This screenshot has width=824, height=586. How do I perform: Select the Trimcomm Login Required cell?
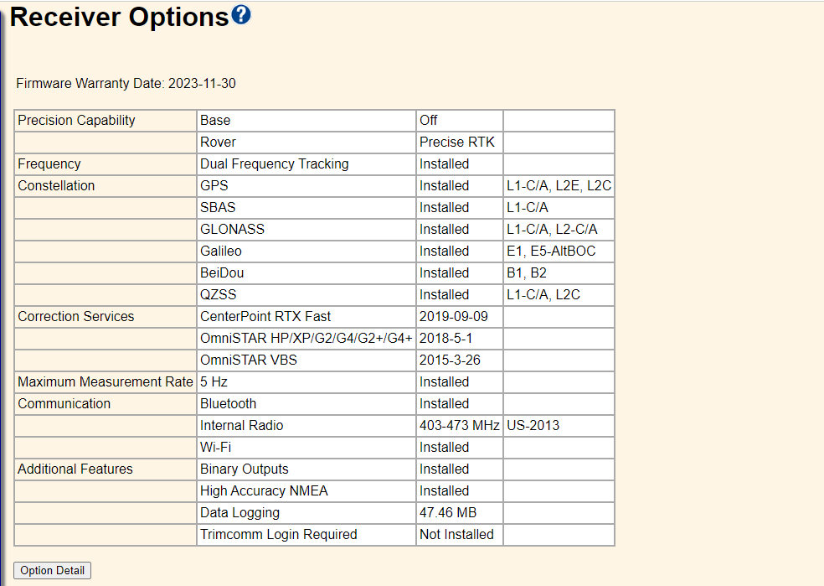pos(278,535)
